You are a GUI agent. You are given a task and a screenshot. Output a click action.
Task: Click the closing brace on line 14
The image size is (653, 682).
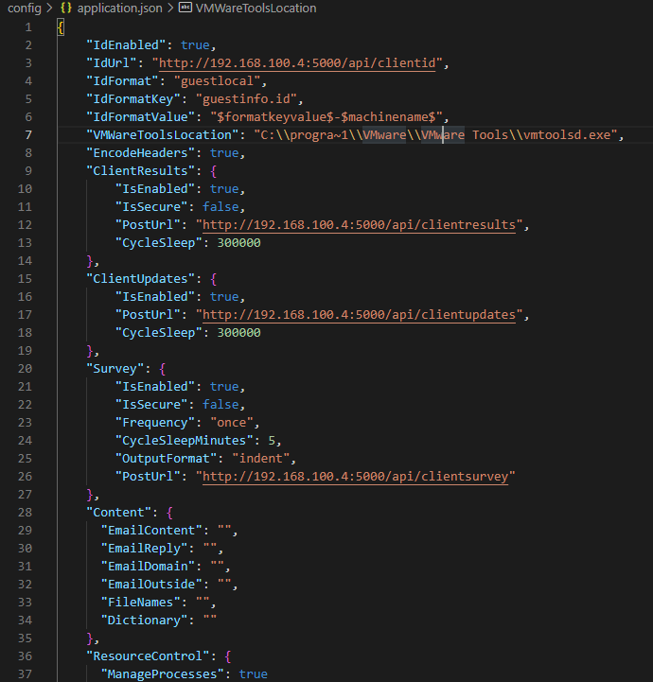tap(90, 261)
